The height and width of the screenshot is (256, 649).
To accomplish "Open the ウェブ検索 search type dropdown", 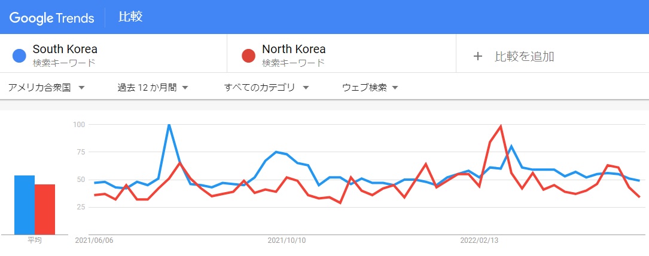I will [370, 88].
